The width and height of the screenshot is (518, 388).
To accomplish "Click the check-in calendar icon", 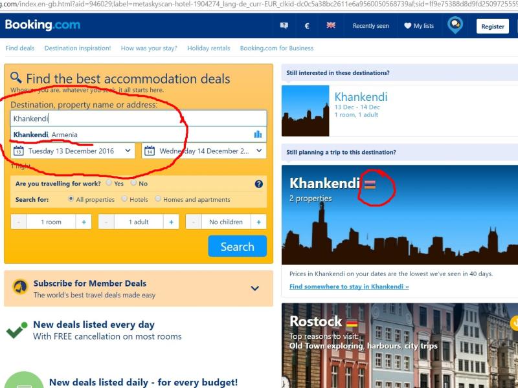I will click(x=19, y=151).
